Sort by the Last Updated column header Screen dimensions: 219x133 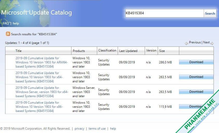[x=128, y=51]
